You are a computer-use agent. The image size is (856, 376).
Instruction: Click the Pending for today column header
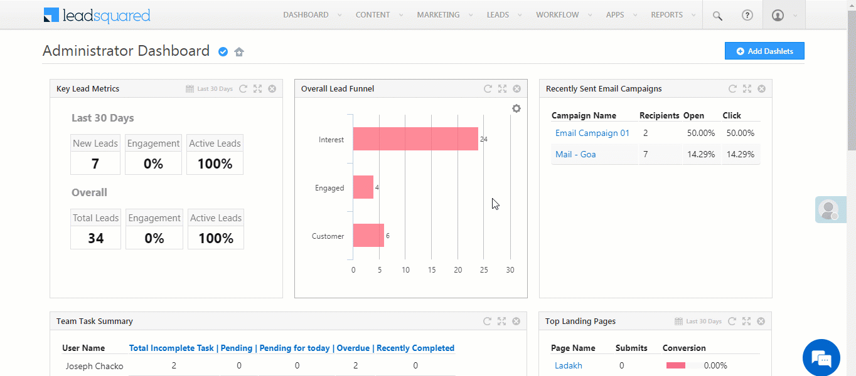pos(295,348)
